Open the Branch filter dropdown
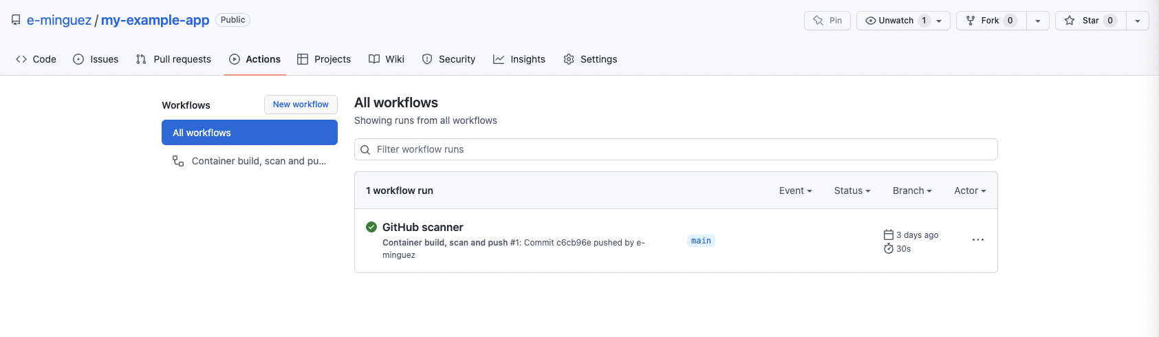 click(912, 191)
